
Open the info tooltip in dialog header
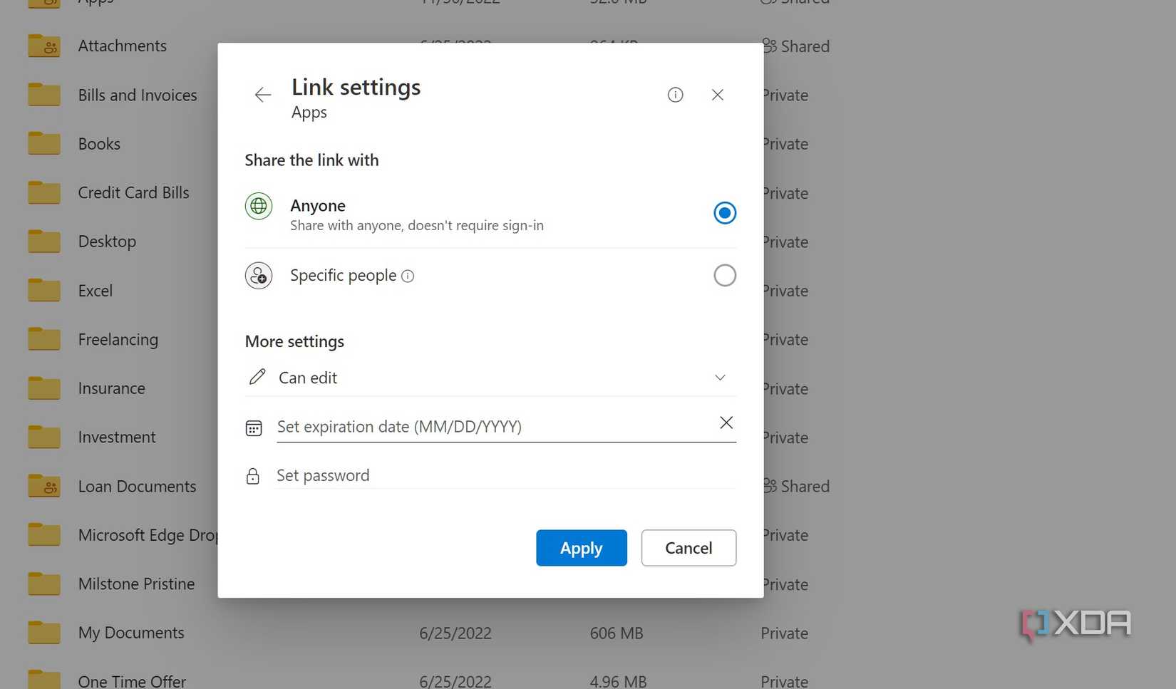[x=675, y=94]
